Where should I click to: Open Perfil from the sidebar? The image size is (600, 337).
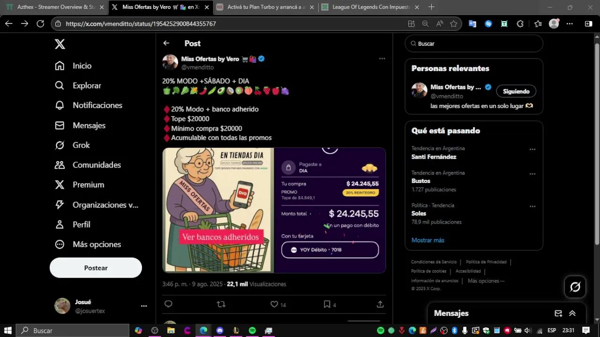pos(72,225)
